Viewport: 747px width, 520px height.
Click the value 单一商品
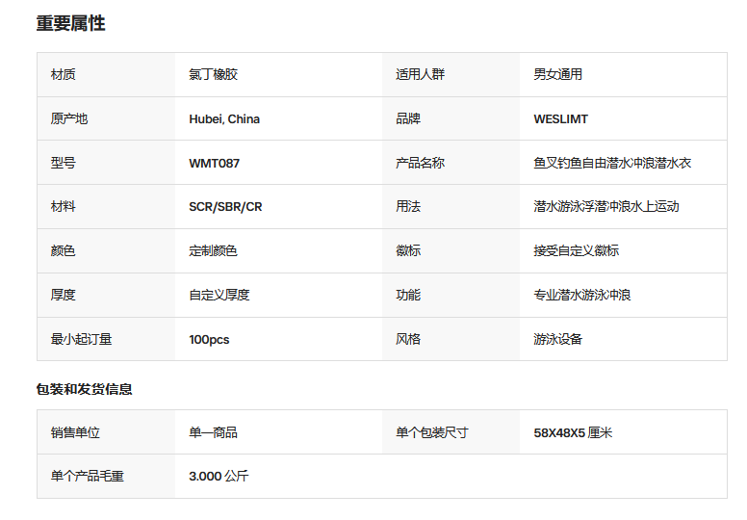[213, 432]
